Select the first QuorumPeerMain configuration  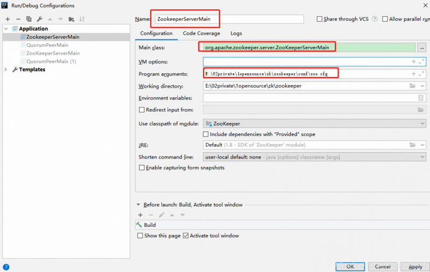pyautogui.click(x=47, y=45)
